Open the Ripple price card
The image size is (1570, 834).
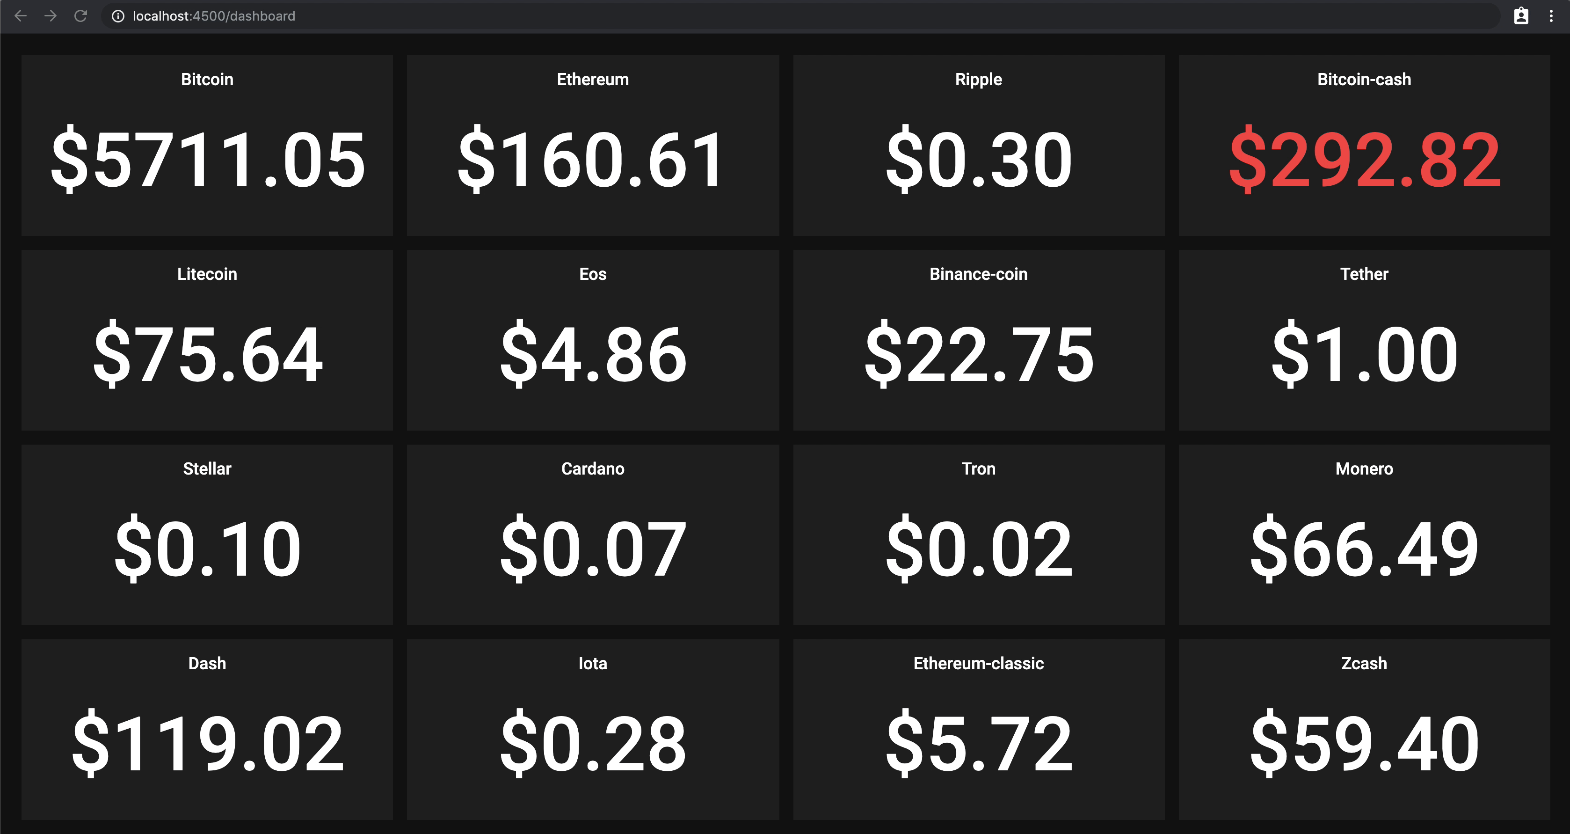pos(978,145)
